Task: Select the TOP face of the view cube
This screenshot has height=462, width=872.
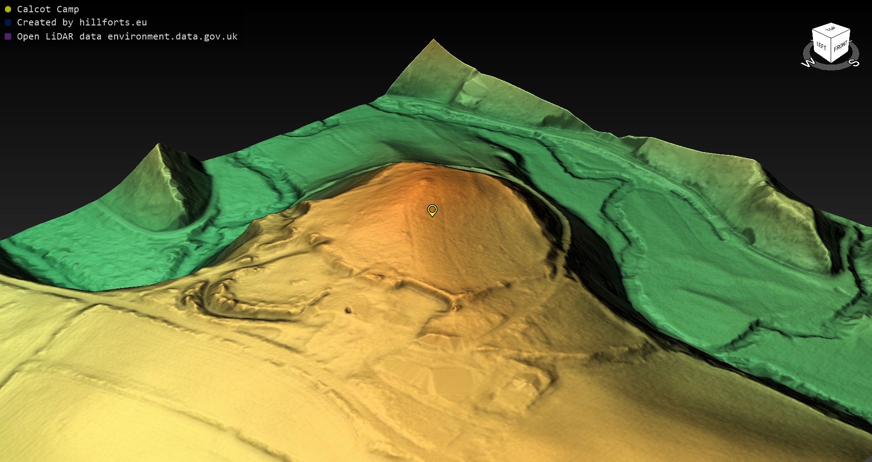Action: 831,30
